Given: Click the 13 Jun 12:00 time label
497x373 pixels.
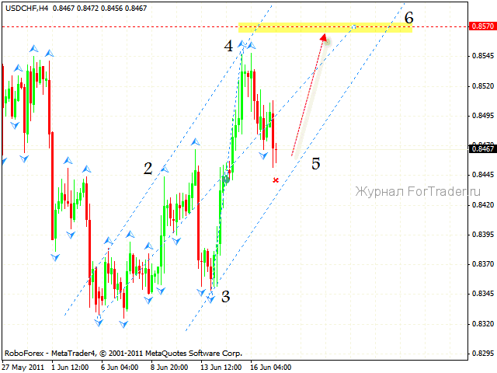Looking at the screenshot, I should coord(221,368).
